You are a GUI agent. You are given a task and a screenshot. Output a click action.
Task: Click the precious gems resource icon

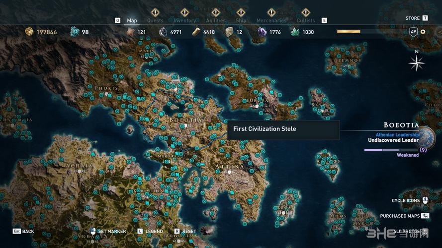pos(295,32)
